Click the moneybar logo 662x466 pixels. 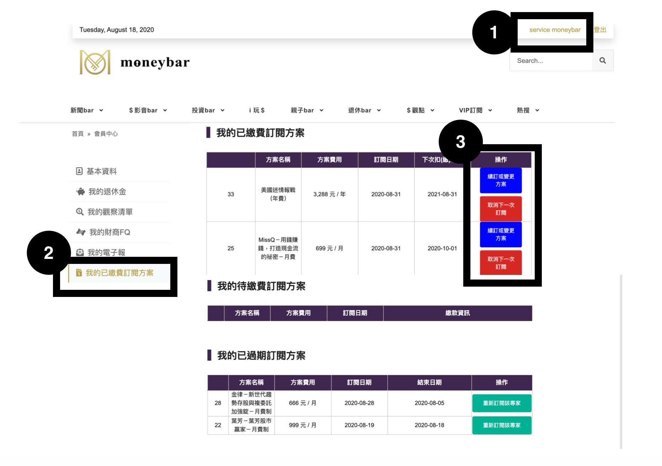(134, 62)
